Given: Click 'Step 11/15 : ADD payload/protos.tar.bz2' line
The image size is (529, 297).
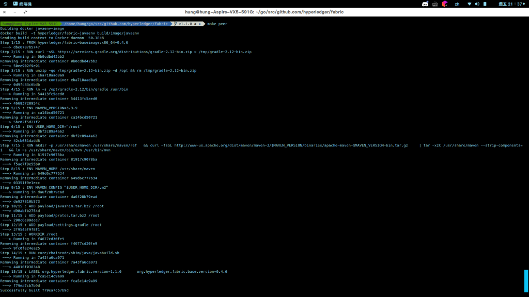Looking at the screenshot, I should click(x=50, y=216).
